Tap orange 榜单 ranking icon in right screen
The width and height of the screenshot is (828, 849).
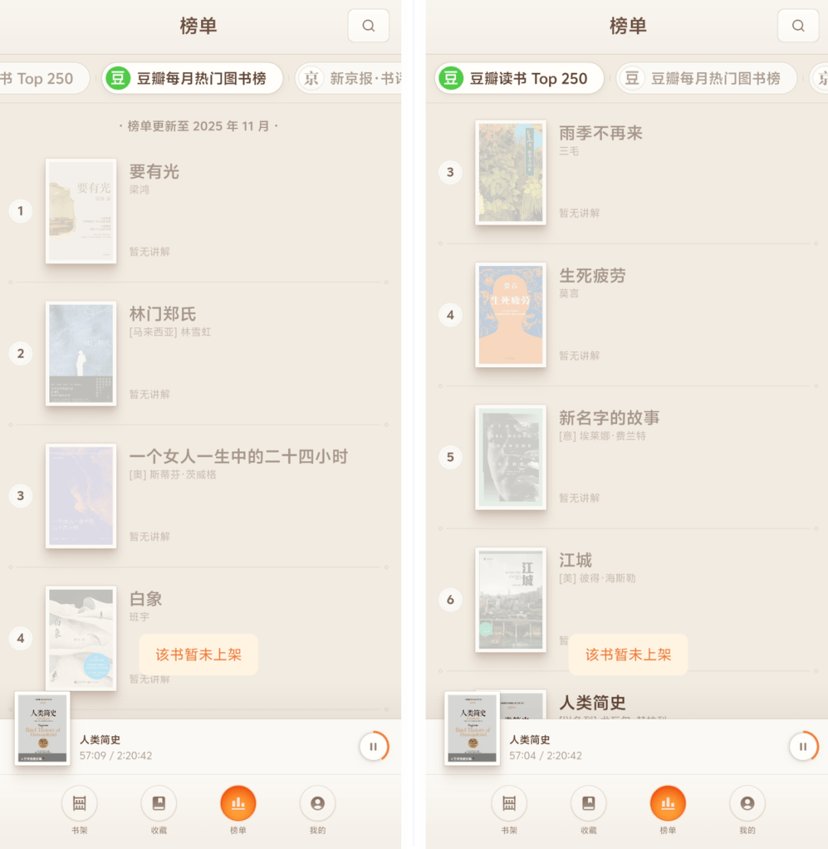[x=668, y=804]
